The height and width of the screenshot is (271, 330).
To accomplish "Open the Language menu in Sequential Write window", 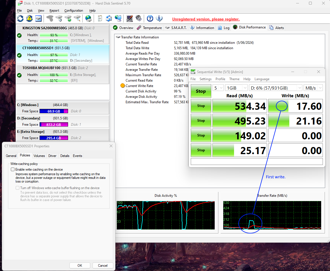I will point(262,79).
